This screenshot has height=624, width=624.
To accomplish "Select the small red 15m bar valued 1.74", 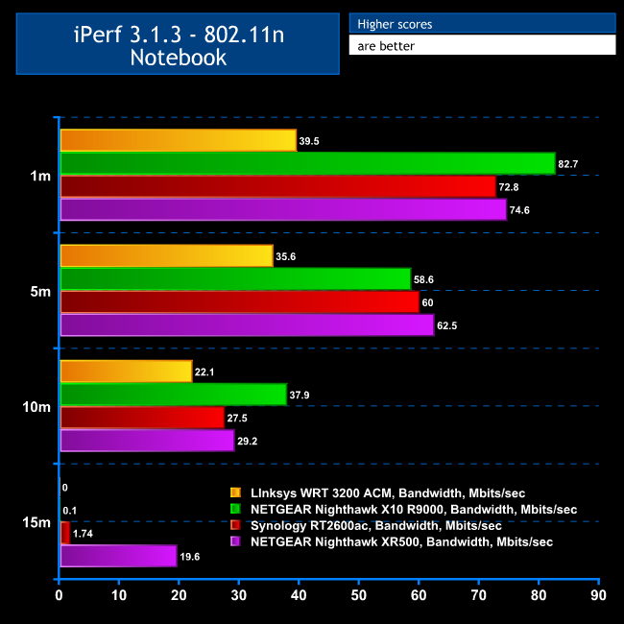I will coord(65,533).
